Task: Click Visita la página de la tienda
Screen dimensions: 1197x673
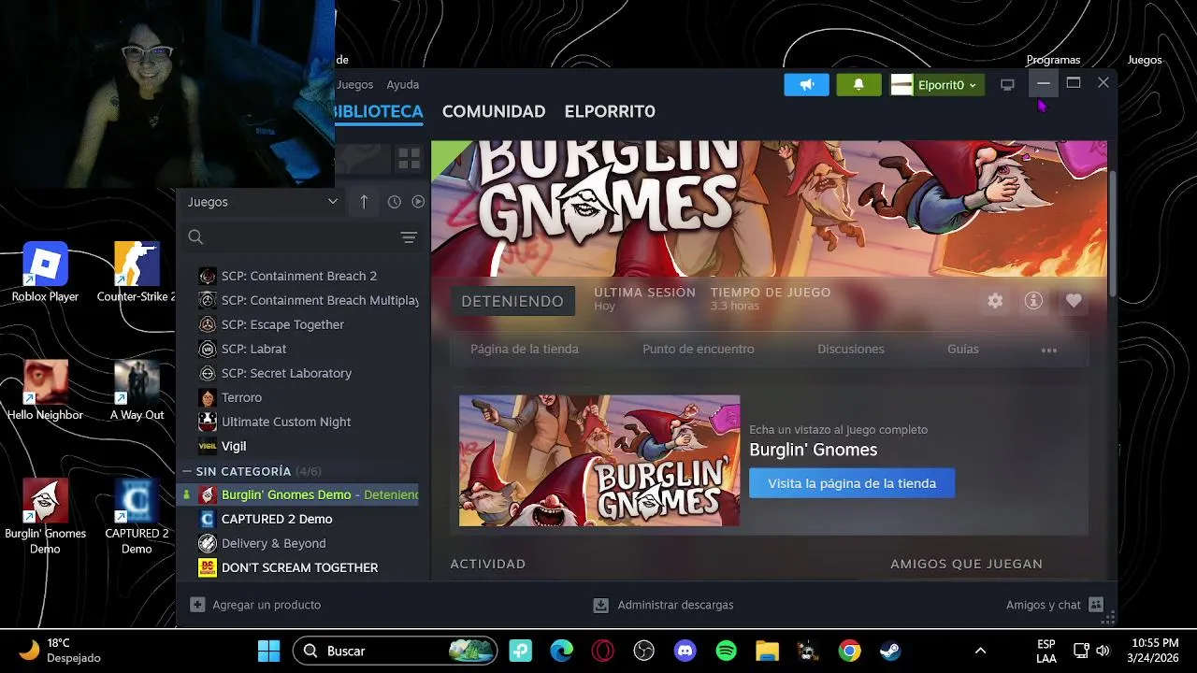Action: click(x=852, y=483)
